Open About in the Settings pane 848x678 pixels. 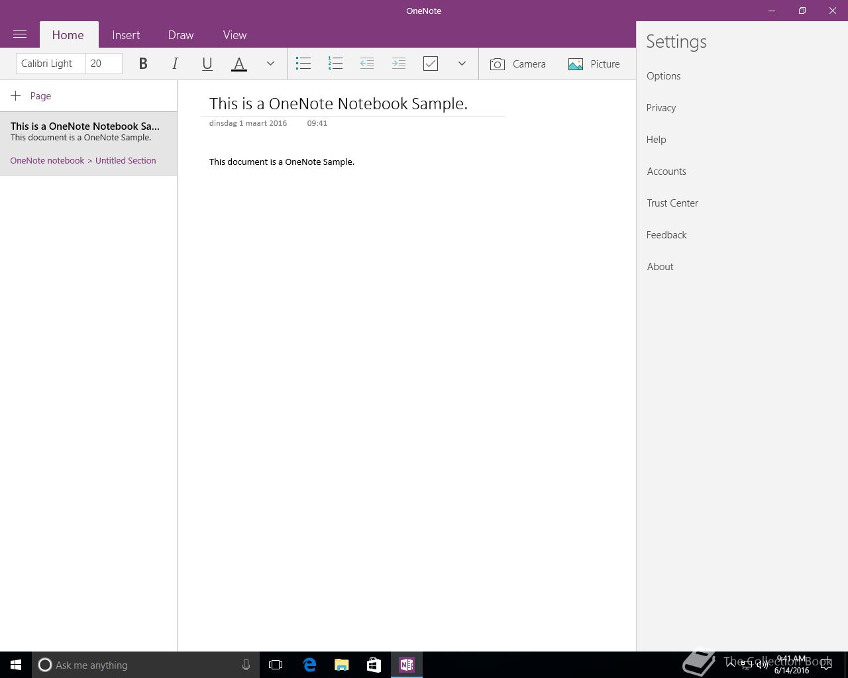click(x=660, y=267)
